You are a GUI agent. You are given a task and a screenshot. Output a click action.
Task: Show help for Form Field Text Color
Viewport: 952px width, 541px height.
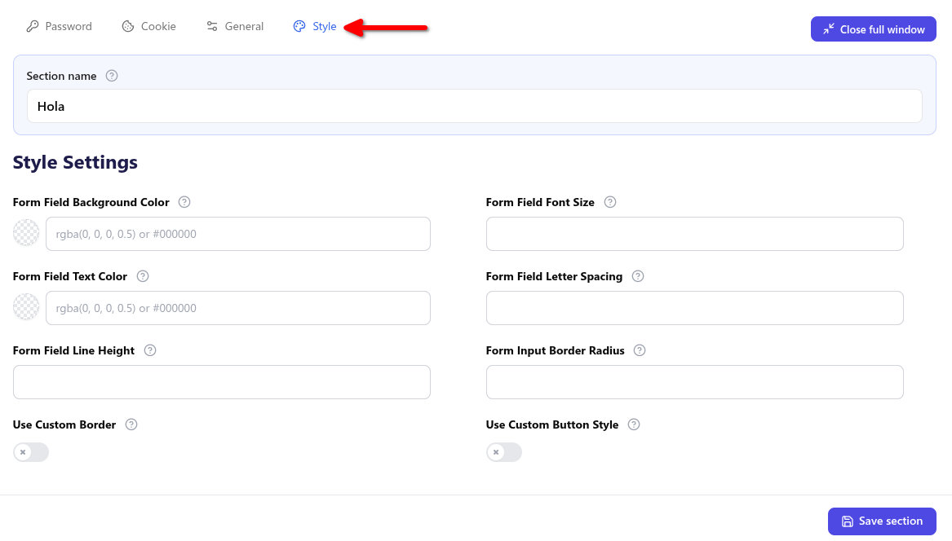(x=143, y=276)
